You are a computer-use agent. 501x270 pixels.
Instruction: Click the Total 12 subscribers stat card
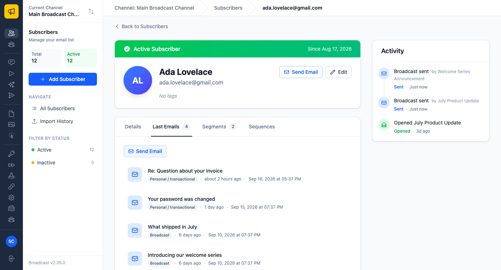click(x=45, y=58)
